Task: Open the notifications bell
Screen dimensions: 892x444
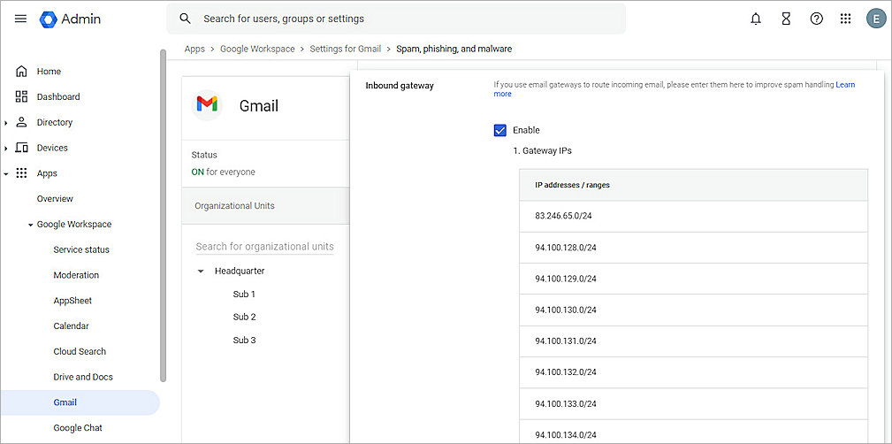Action: coord(756,19)
